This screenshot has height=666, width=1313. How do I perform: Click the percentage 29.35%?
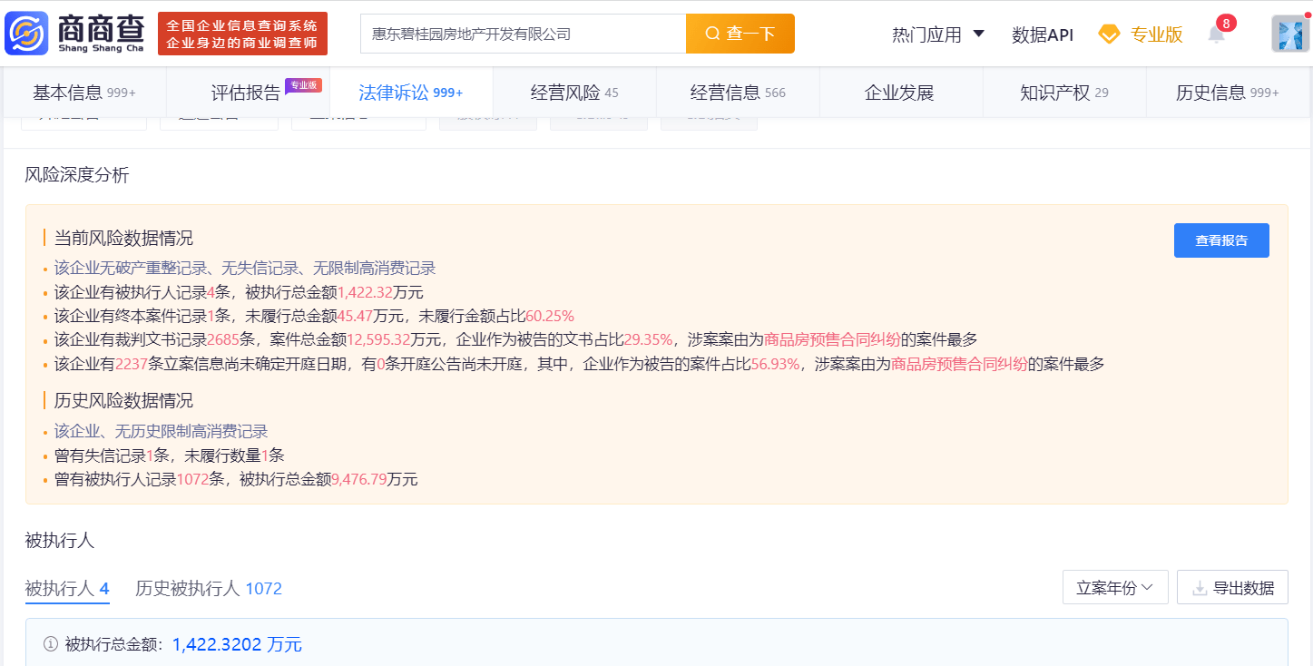(649, 339)
